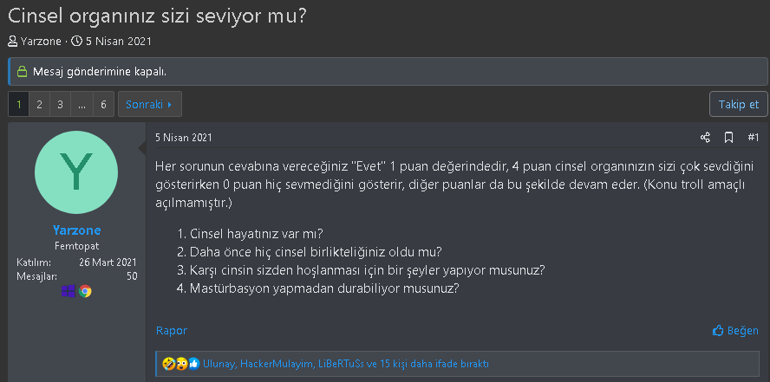Open Yarzone username profile link
The height and width of the screenshot is (382, 770).
tap(76, 230)
